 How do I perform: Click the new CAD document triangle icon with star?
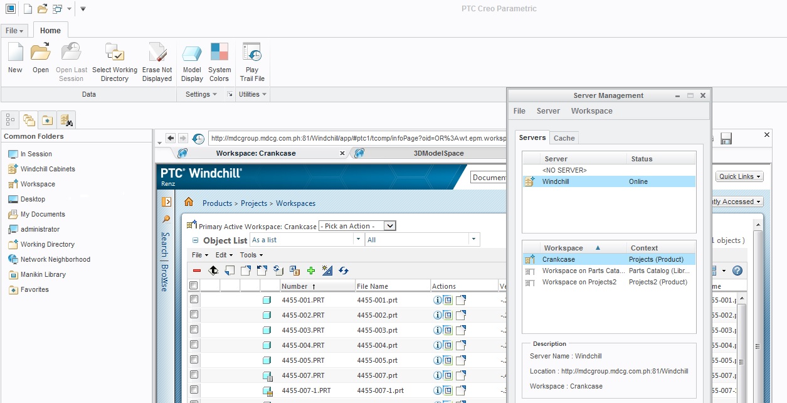click(x=327, y=271)
